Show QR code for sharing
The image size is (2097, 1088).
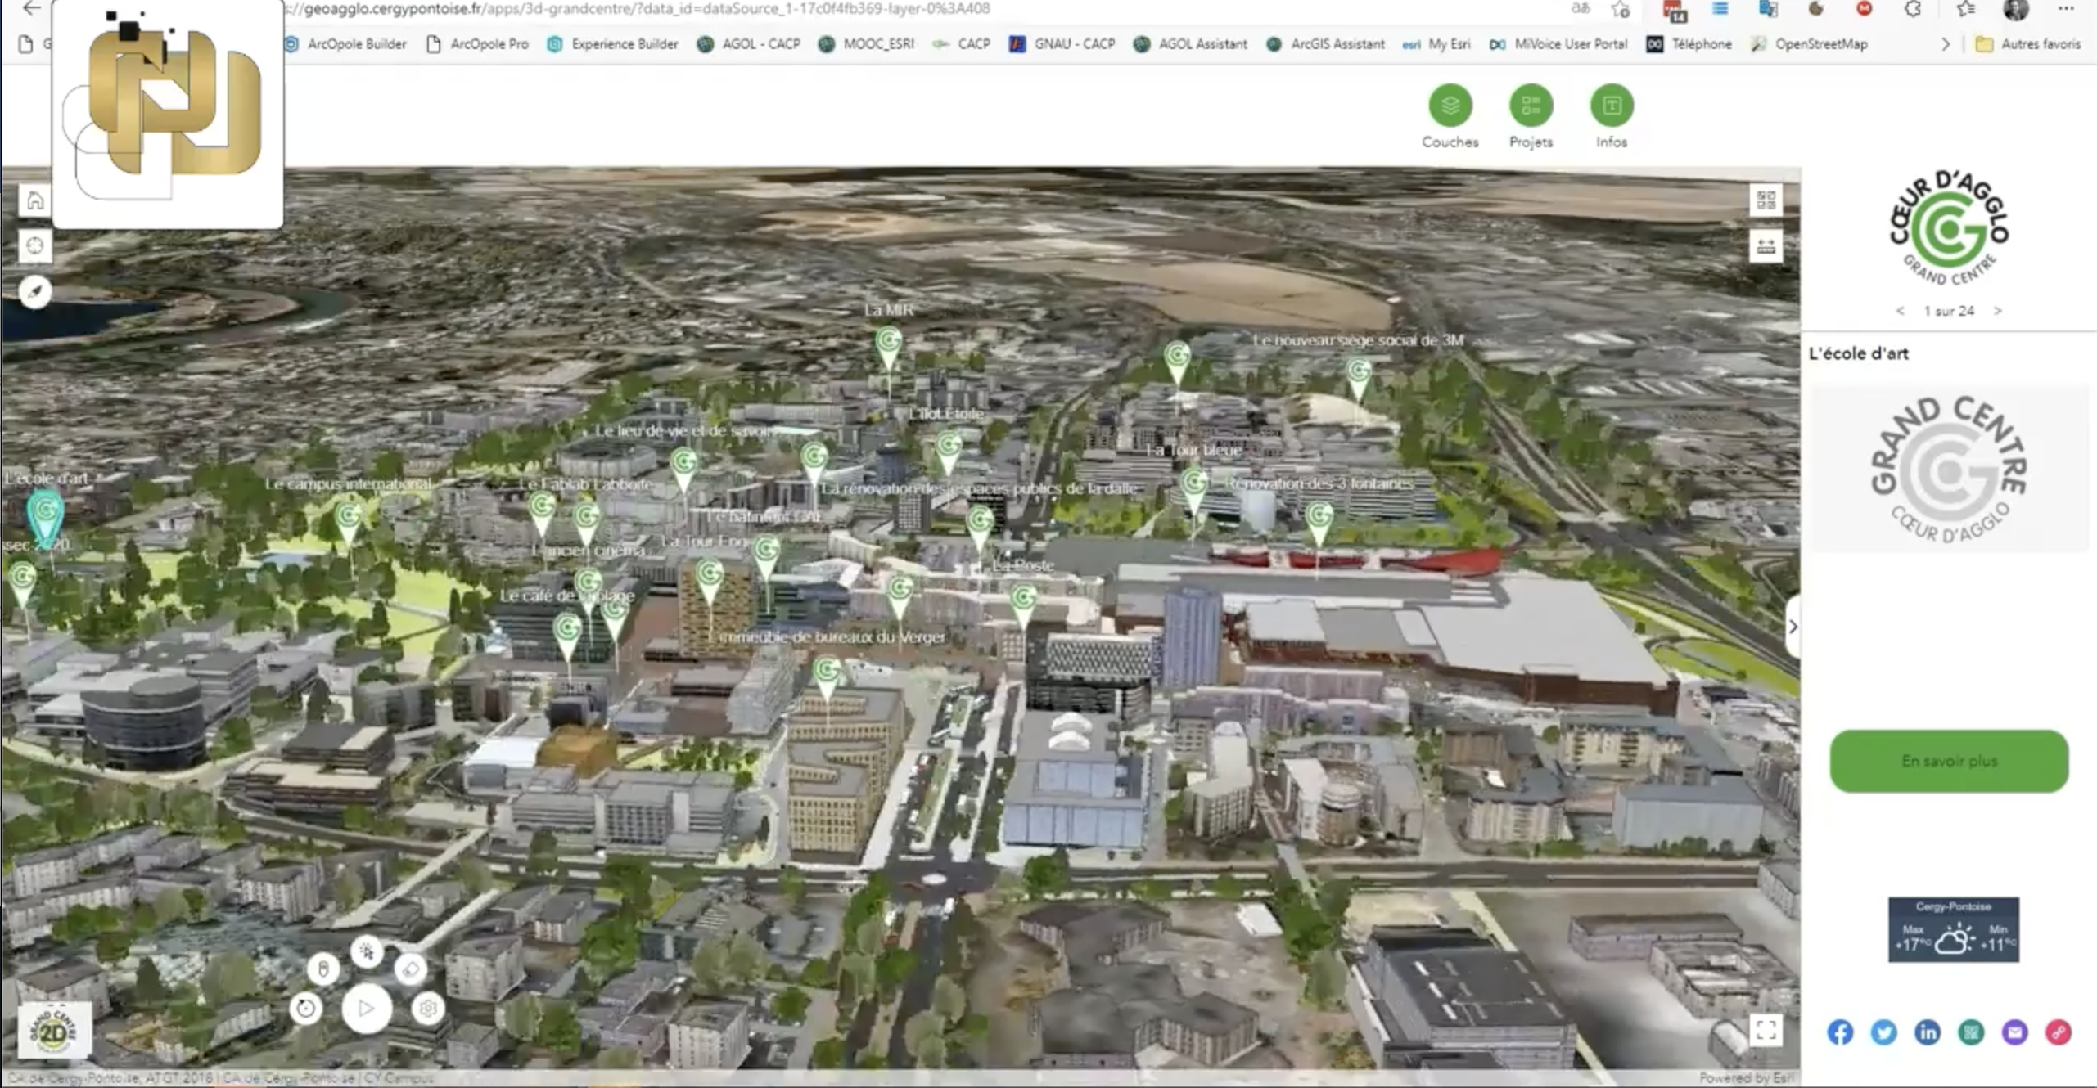pyautogui.click(x=1971, y=1032)
